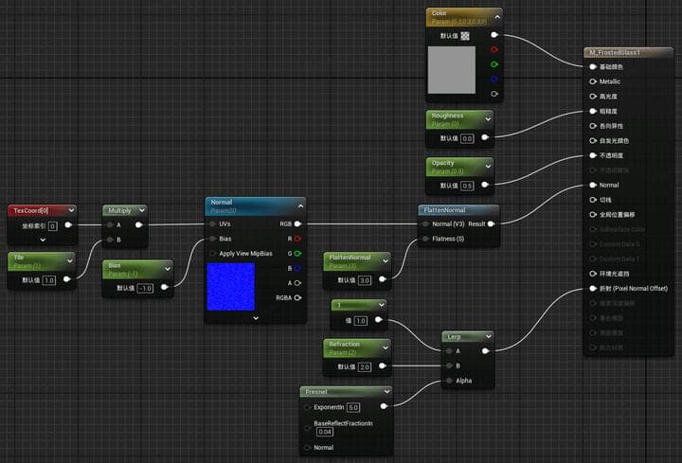Collapse the Color parameter node
The image size is (682, 463).
tap(497, 17)
